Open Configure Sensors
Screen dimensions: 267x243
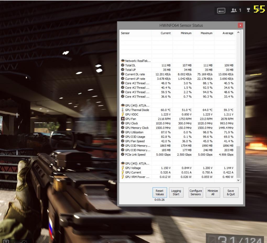[x=196, y=192]
